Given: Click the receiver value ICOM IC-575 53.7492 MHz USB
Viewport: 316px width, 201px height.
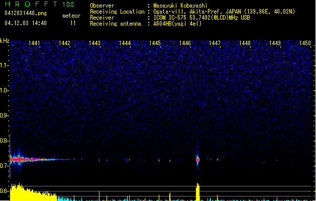Looking at the screenshot, I should pyautogui.click(x=201, y=18).
